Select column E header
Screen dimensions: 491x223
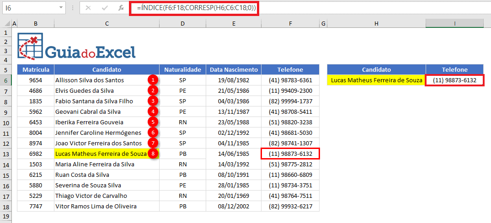pos(234,23)
